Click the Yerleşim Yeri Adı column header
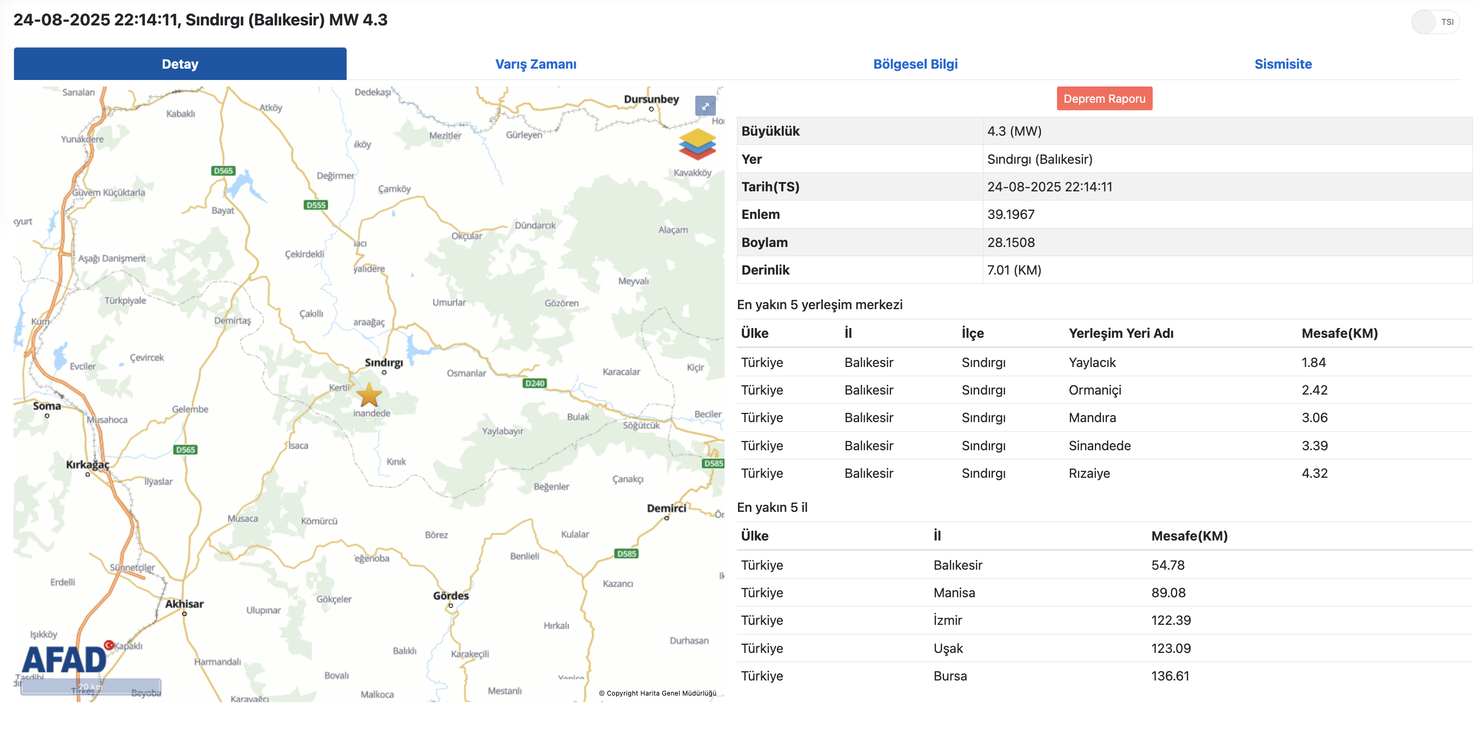 click(1120, 333)
